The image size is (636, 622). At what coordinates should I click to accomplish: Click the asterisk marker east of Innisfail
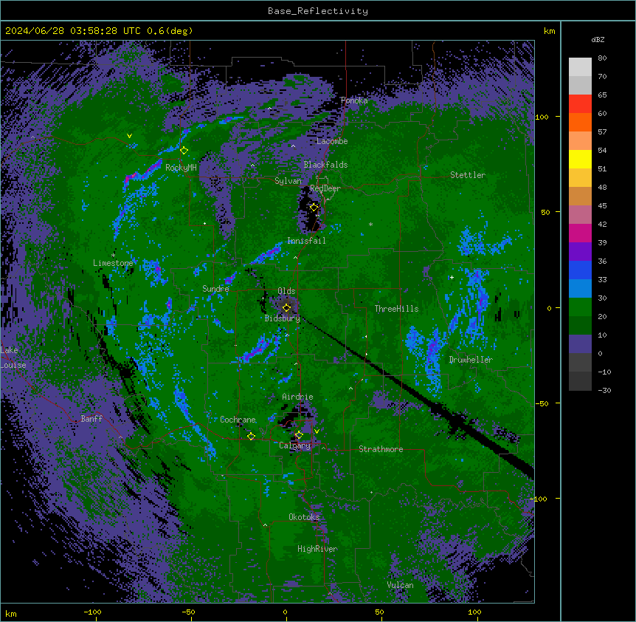coord(370,224)
